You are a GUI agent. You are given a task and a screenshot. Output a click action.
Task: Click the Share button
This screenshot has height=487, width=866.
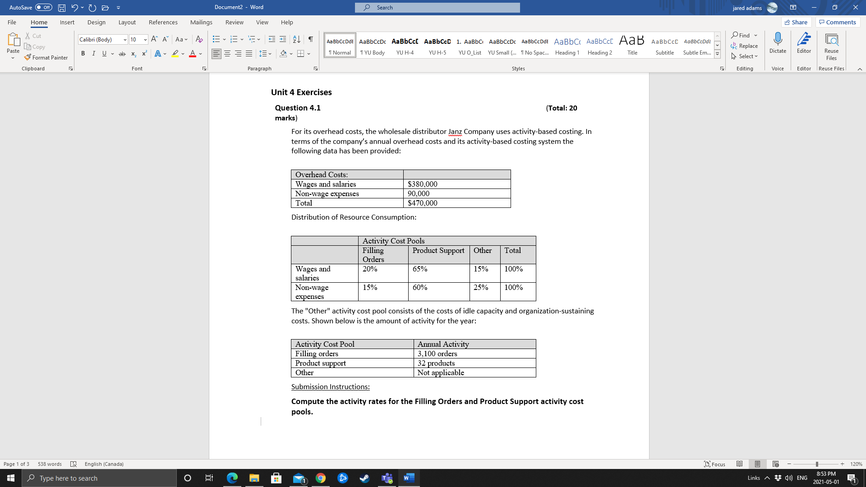point(796,22)
